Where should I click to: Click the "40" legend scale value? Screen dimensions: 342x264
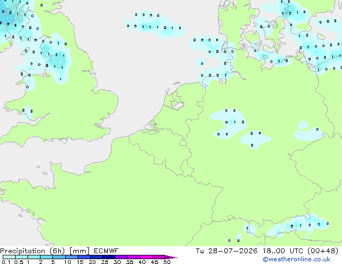(142, 262)
